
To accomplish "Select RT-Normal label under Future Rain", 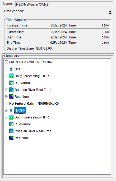I will click(x=22, y=83).
